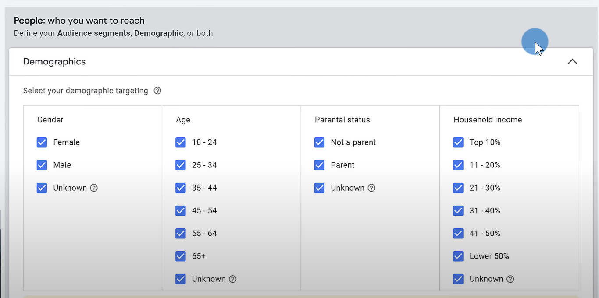This screenshot has height=298, width=599.
Task: Open help for demographic targeting
Action: [x=157, y=91]
